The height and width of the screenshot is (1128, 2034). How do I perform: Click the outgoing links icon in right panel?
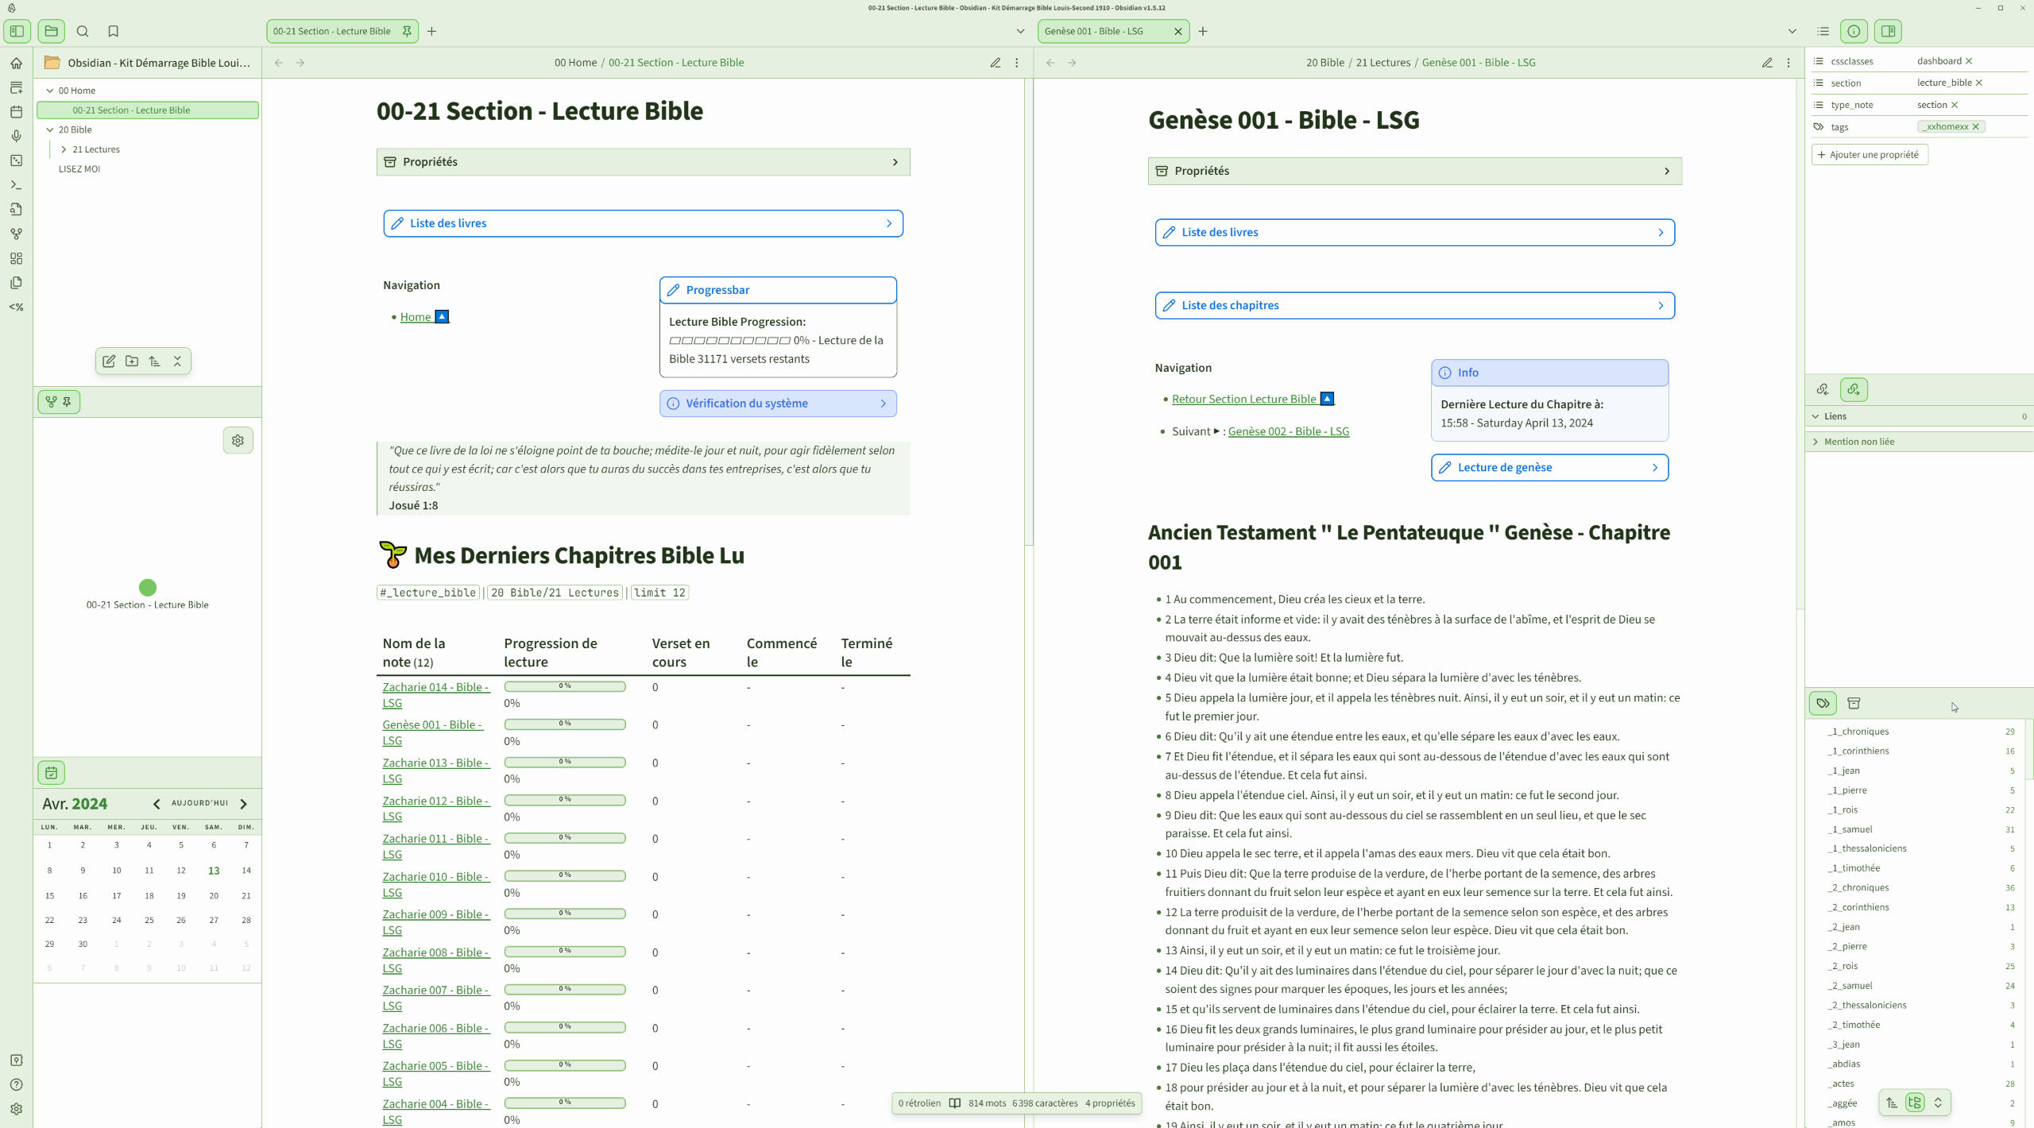click(x=1853, y=389)
